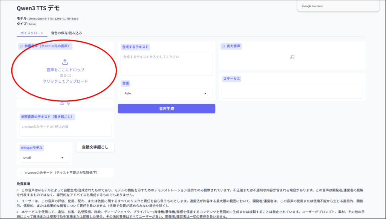Click into the 参照音声のテキスト transcript field
This screenshot has width=386, height=219.
pos(65,129)
